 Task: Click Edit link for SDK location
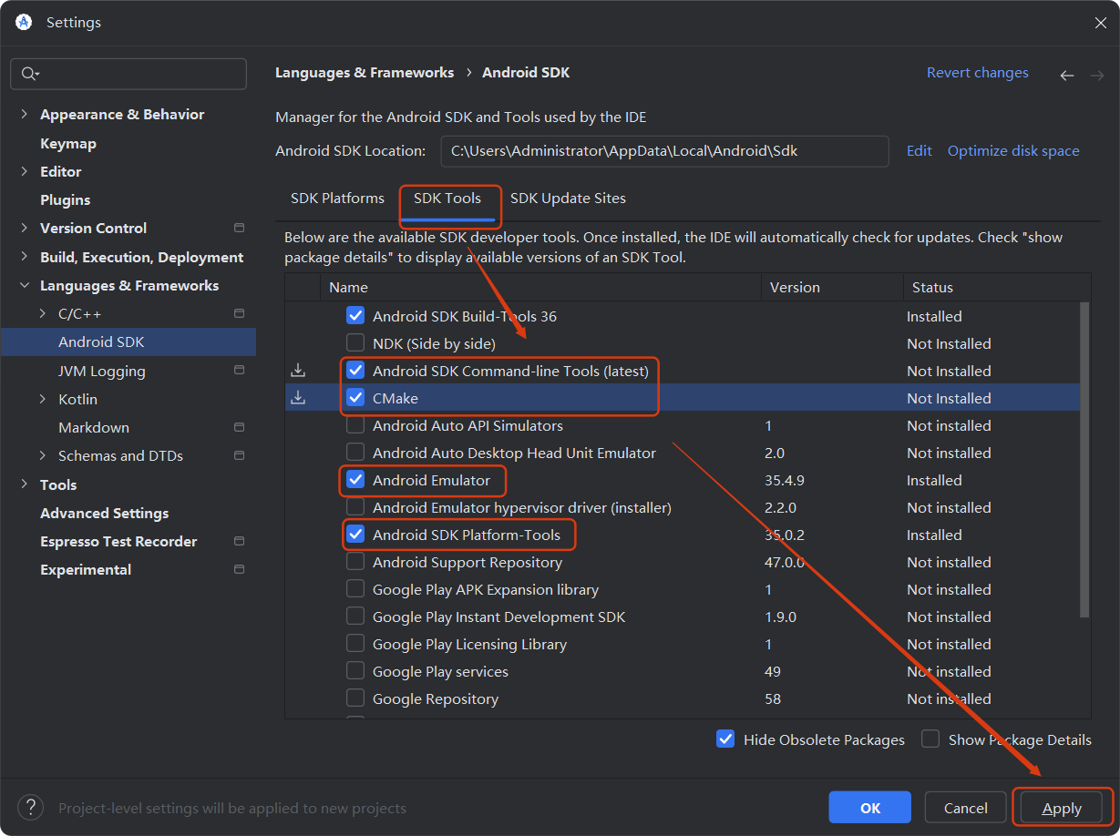[920, 151]
